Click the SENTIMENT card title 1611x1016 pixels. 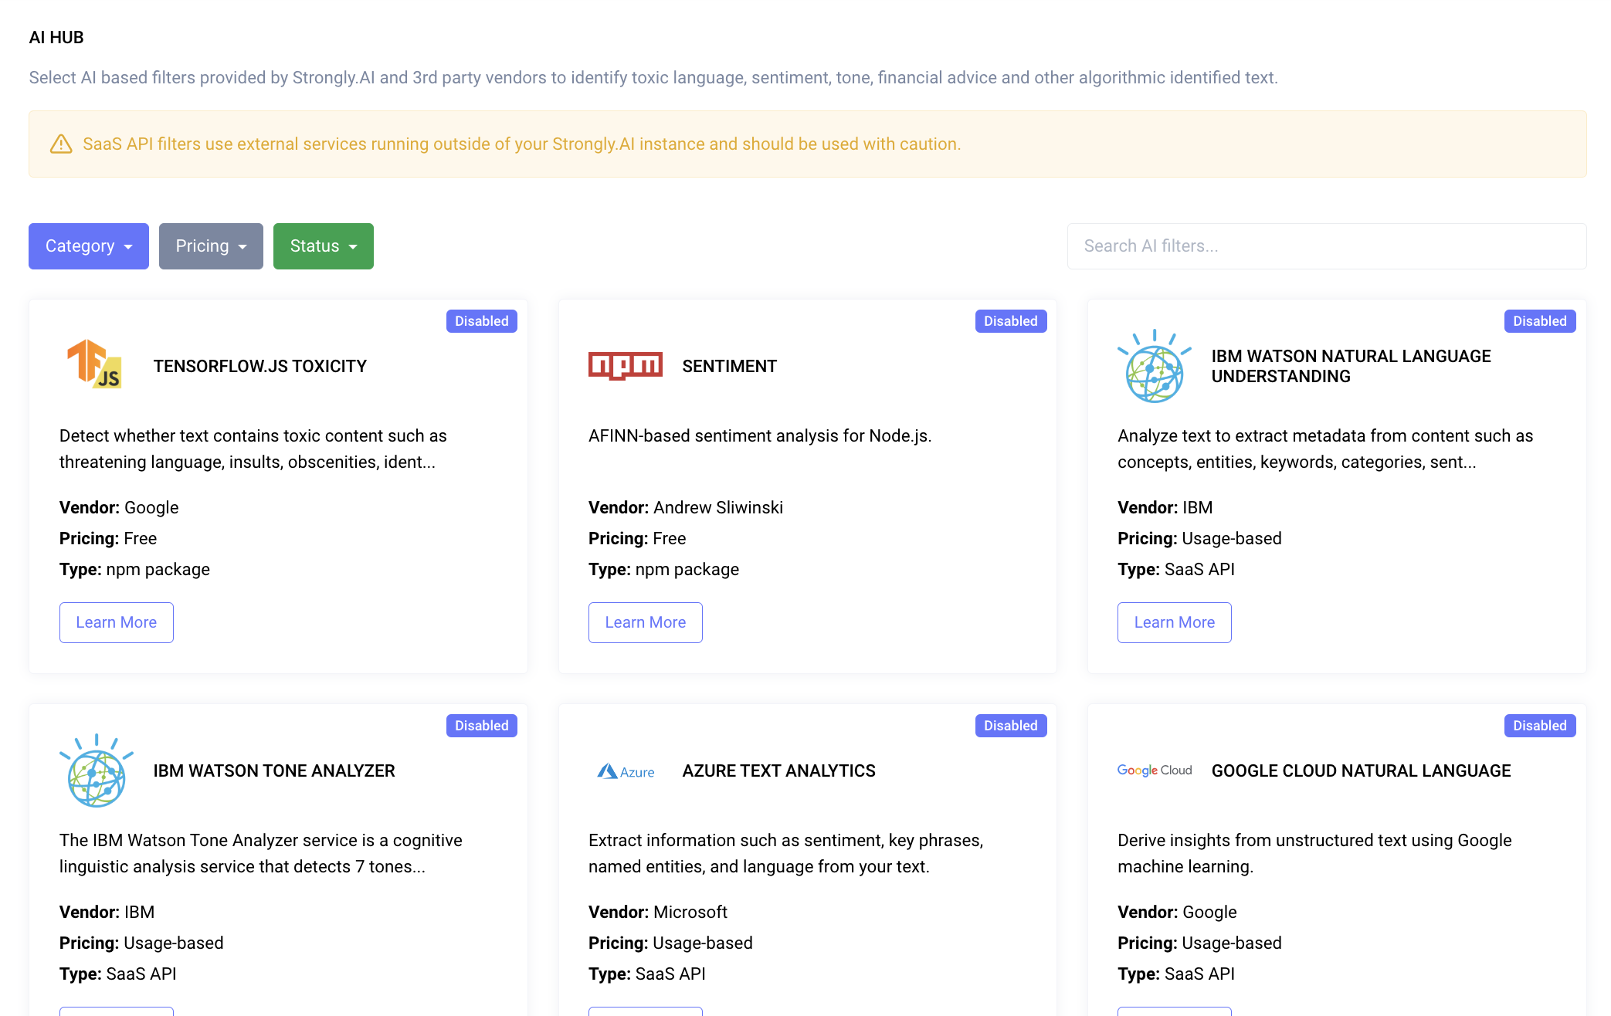730,366
